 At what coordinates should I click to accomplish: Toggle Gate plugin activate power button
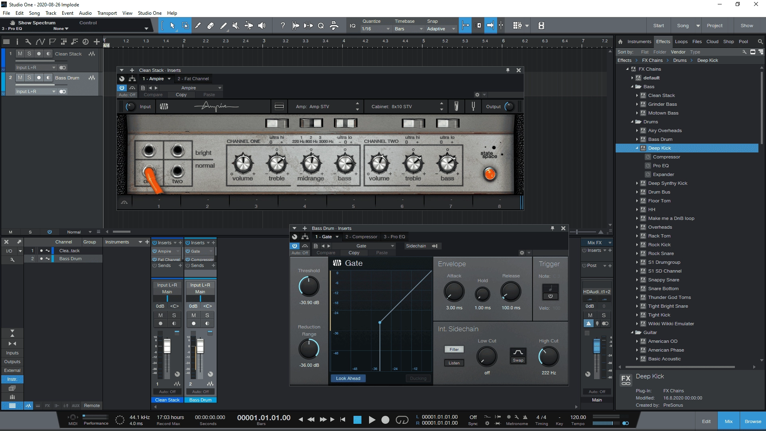(x=294, y=246)
